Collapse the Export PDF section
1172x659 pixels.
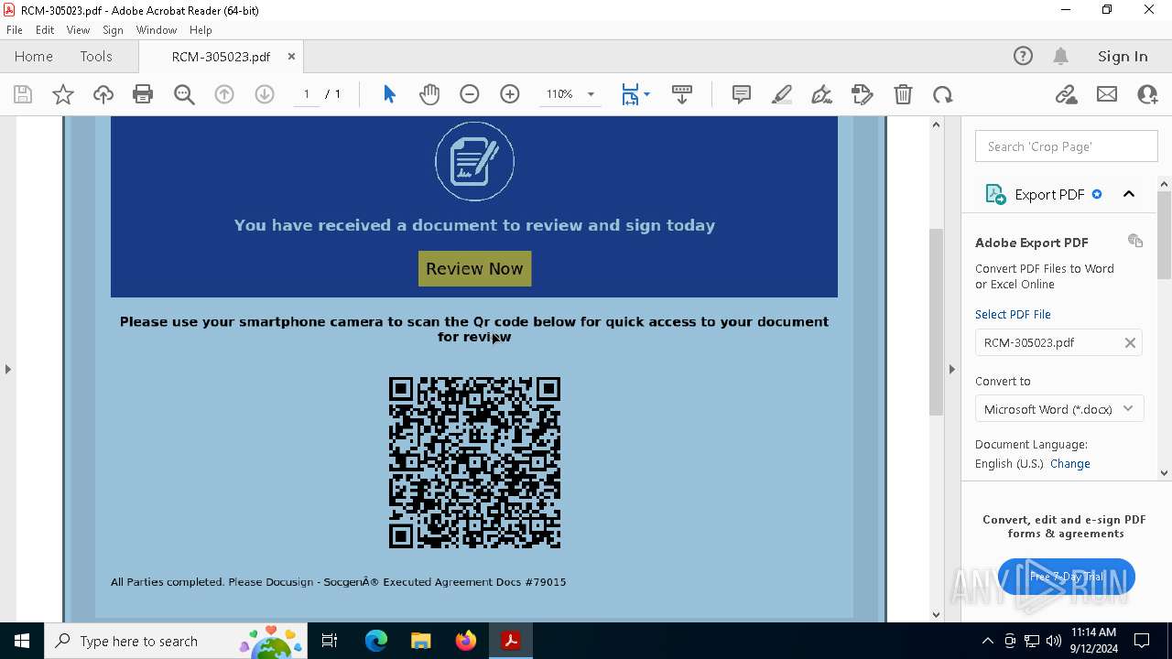point(1129,194)
